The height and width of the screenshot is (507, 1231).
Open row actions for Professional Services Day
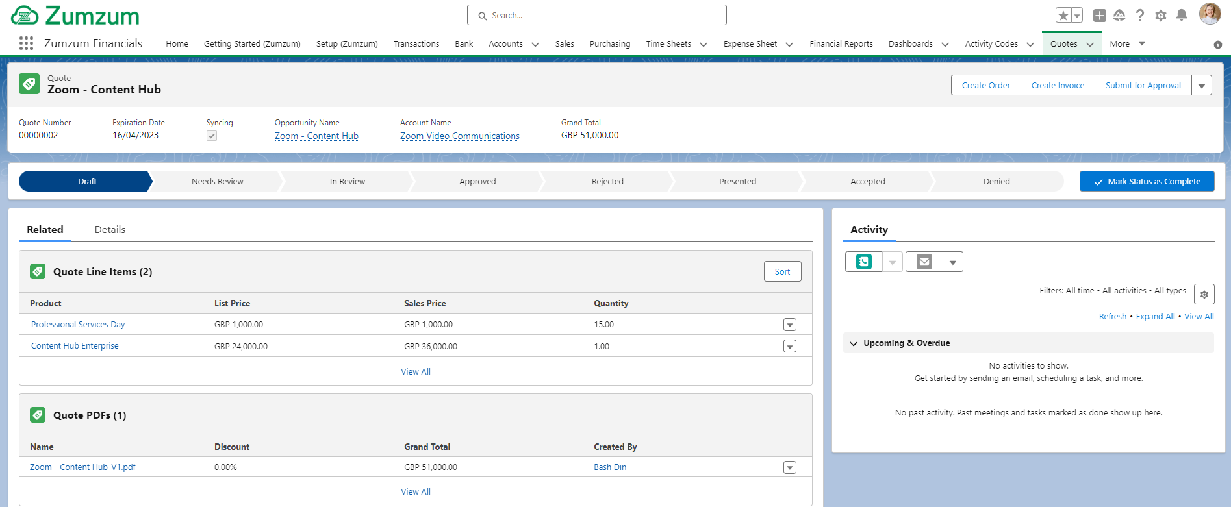coord(790,325)
